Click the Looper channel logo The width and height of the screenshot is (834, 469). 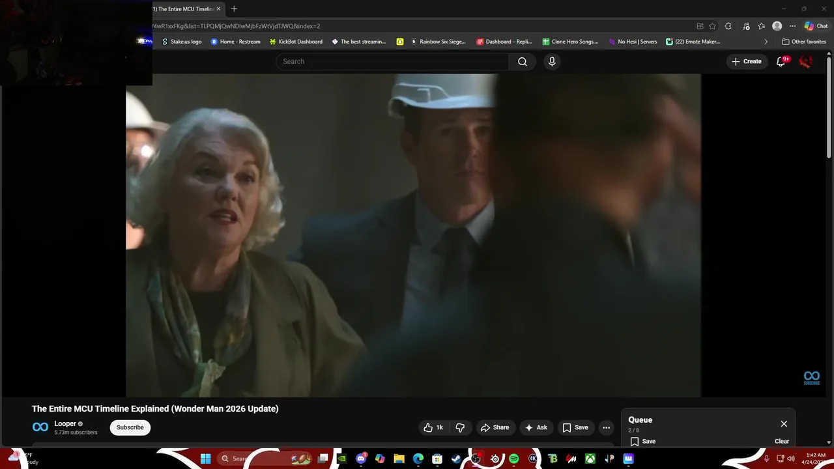tap(40, 427)
